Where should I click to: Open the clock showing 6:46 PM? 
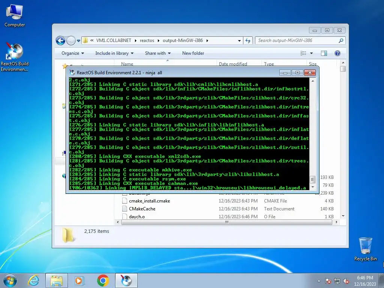pos(365,280)
